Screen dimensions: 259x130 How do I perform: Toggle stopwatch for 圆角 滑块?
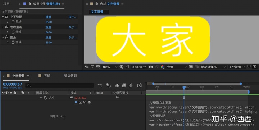[x=13, y=42]
